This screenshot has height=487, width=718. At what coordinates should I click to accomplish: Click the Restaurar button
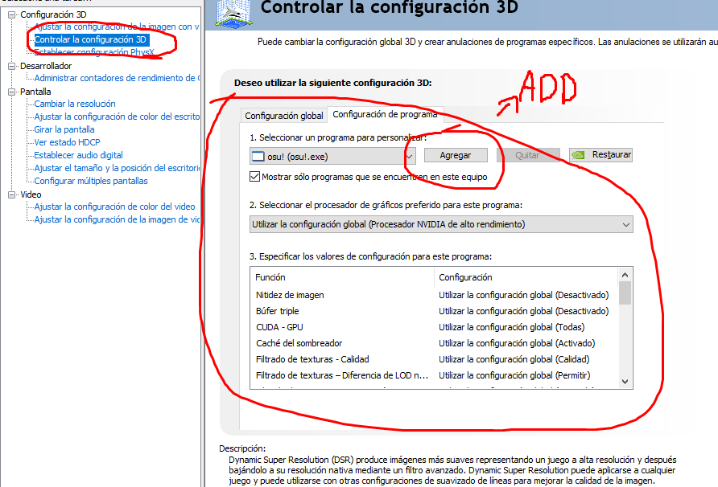tap(600, 154)
